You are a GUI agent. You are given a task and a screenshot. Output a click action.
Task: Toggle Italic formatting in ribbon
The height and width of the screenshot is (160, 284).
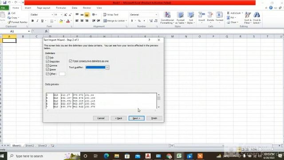37,21
